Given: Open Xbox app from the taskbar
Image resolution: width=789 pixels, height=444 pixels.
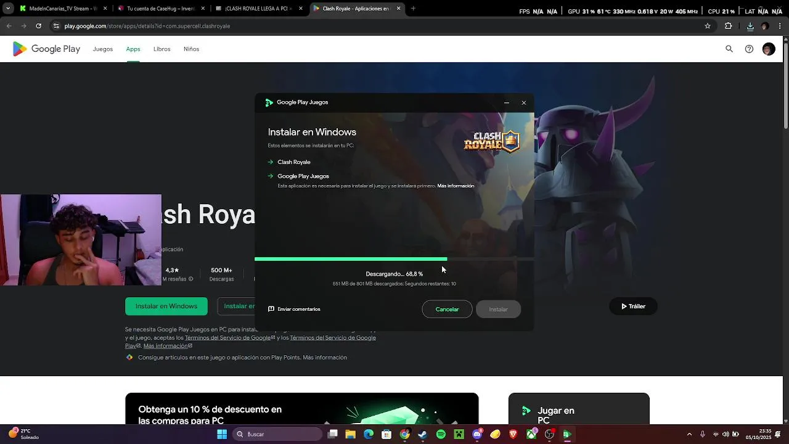Looking at the screenshot, I should [x=531, y=434].
